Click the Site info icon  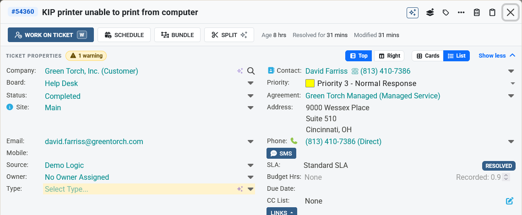pyautogui.click(x=10, y=107)
